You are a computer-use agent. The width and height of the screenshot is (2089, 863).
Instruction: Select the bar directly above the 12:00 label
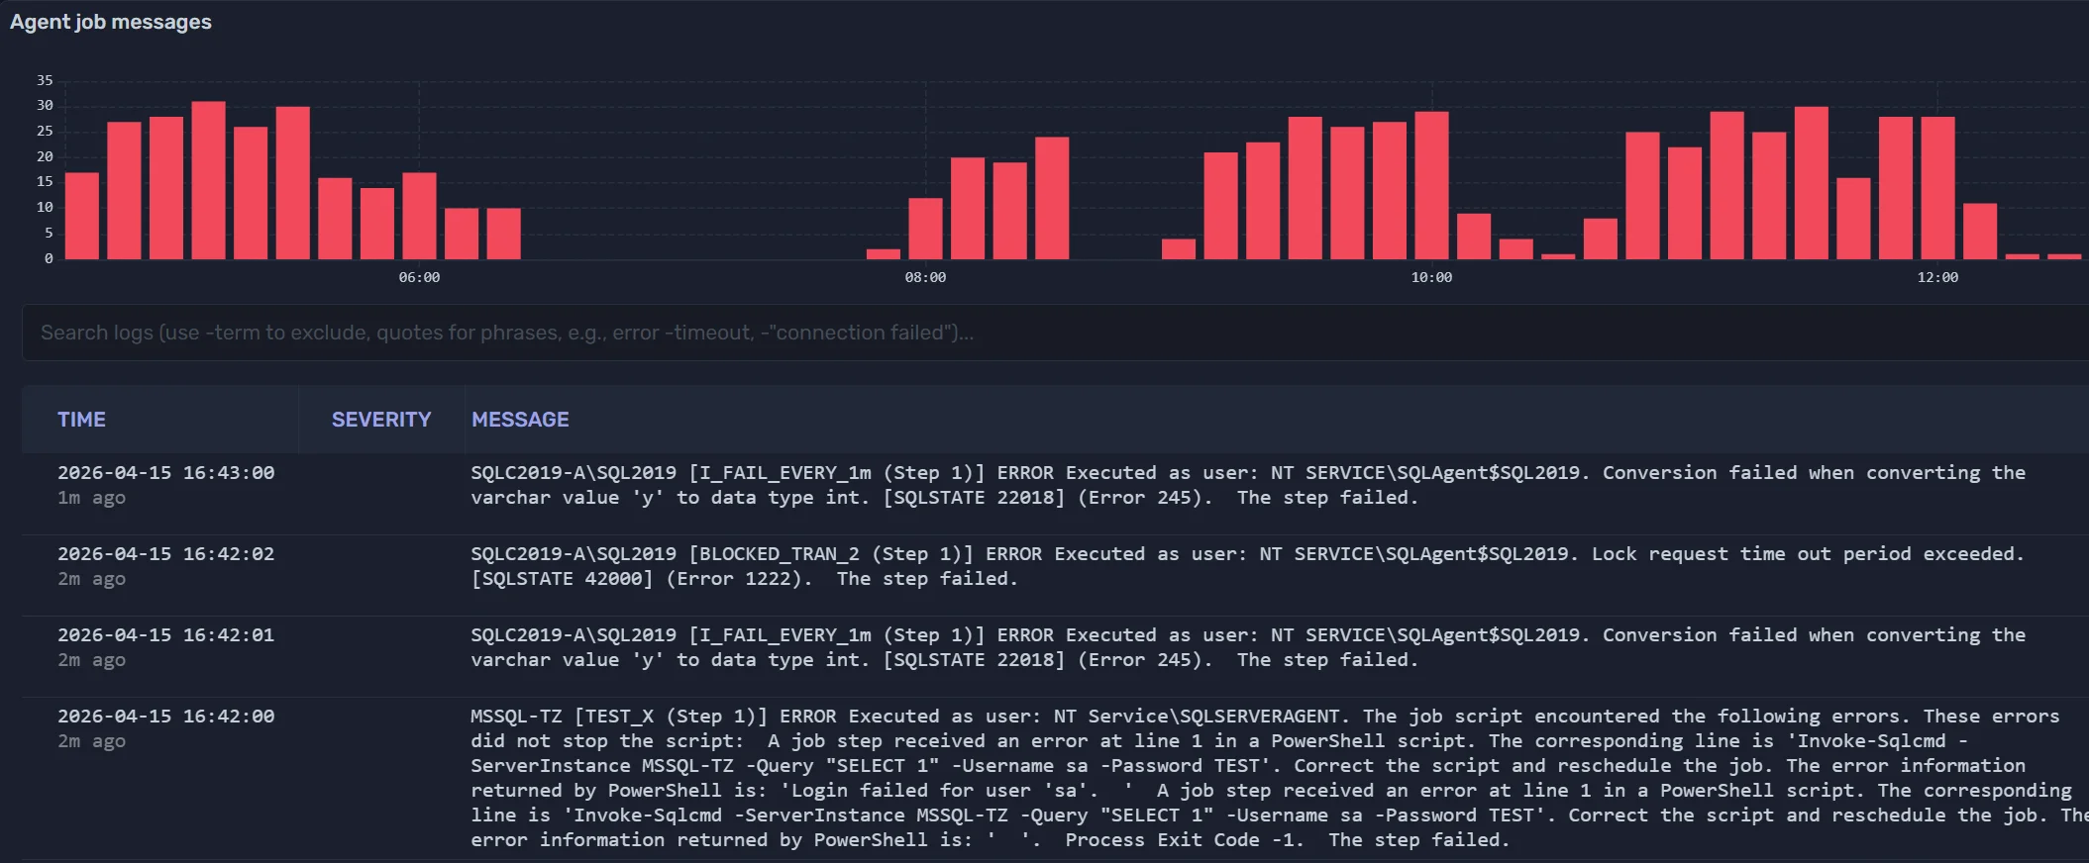point(1937,188)
